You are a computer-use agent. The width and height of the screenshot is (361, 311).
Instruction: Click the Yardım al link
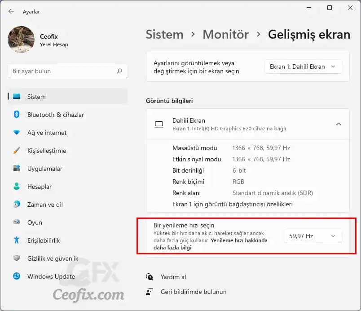173,277
